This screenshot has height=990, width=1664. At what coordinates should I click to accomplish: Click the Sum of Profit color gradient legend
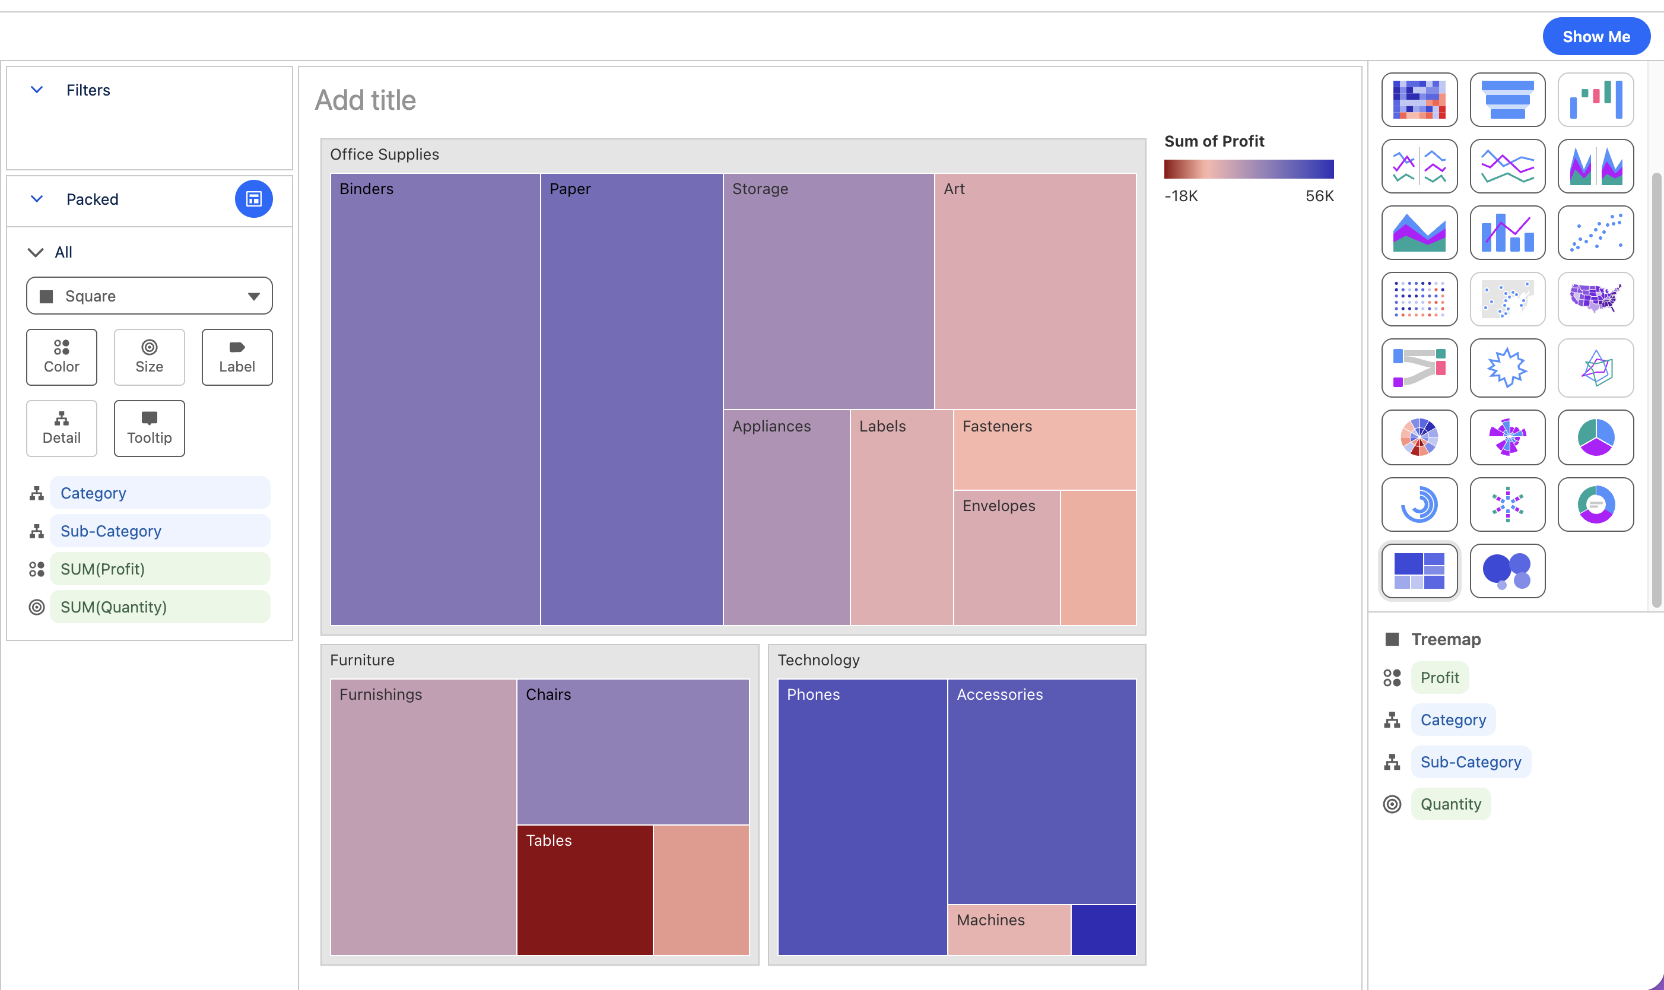point(1249,169)
